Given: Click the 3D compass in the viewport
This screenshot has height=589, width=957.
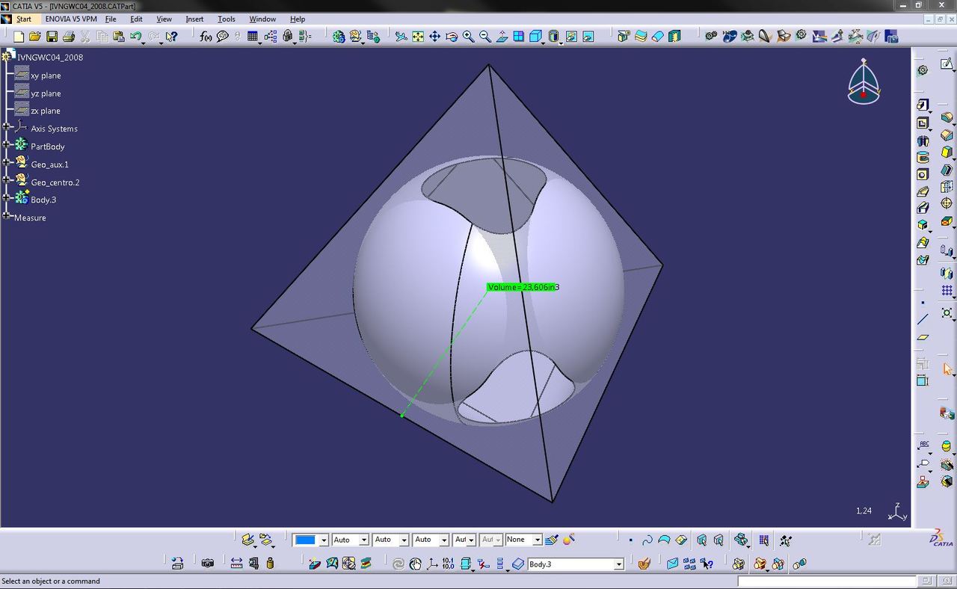Looking at the screenshot, I should point(864,82).
